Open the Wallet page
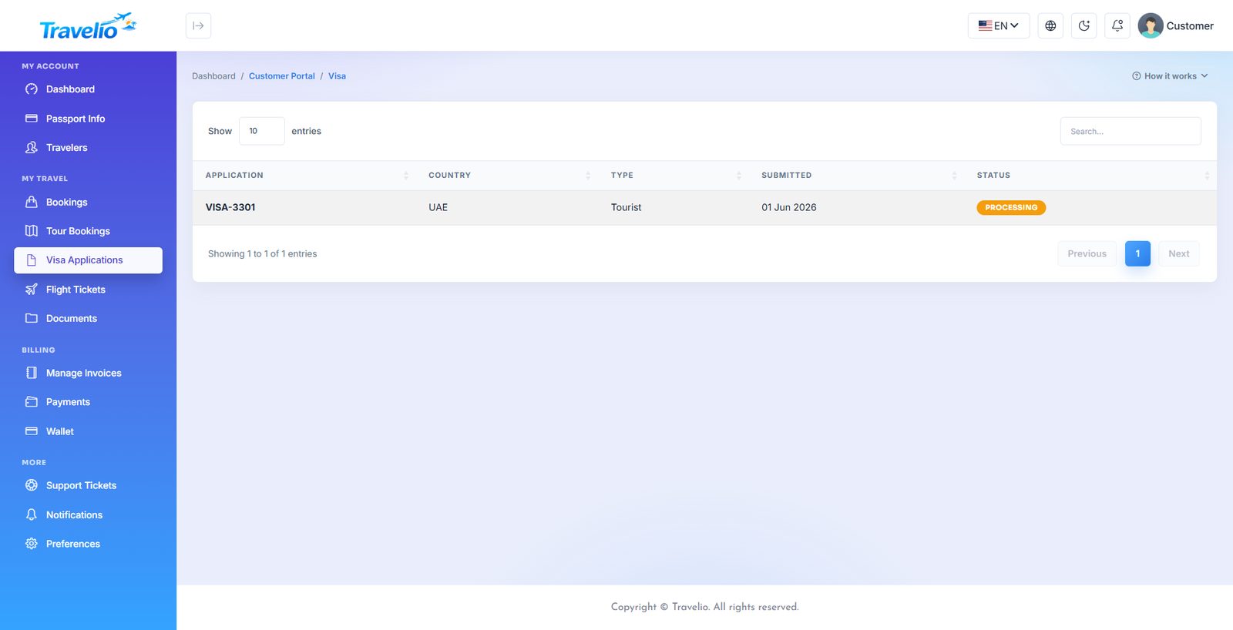The height and width of the screenshot is (630, 1233). coord(88,431)
